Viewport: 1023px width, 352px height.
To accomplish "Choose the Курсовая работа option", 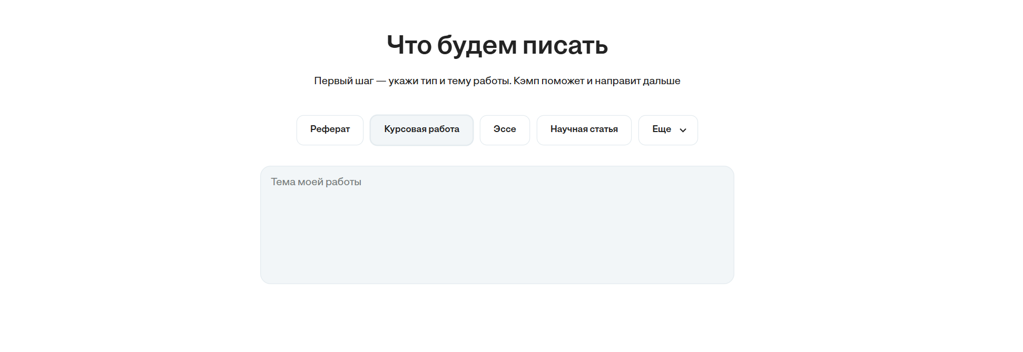I will coord(421,130).
